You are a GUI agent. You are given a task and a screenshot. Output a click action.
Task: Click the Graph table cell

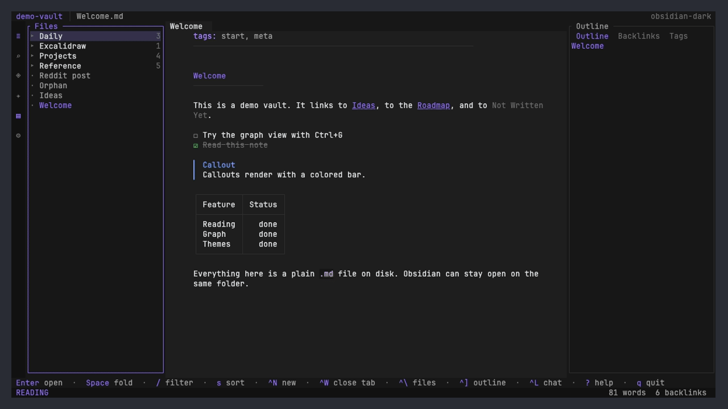(214, 234)
